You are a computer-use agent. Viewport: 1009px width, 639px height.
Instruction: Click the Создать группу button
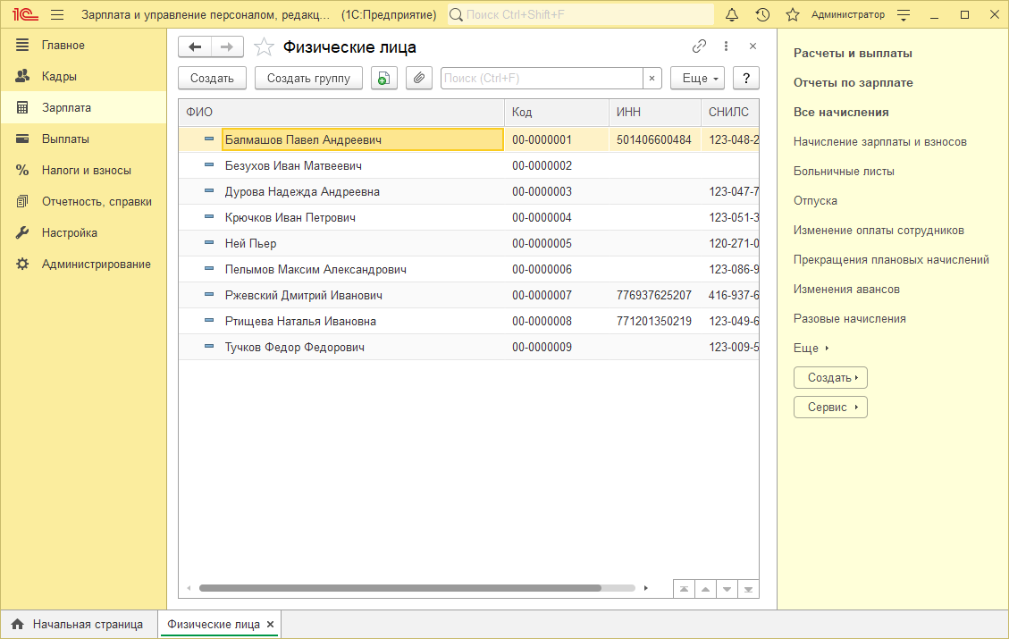308,79
